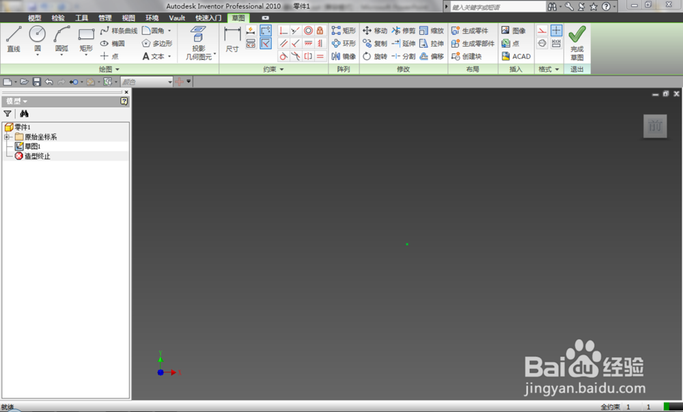Click the filter funnel icon in model browser

click(x=8, y=113)
